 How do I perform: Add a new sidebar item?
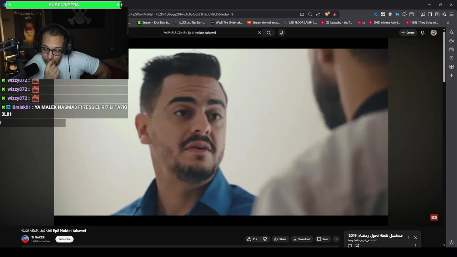coord(451,75)
